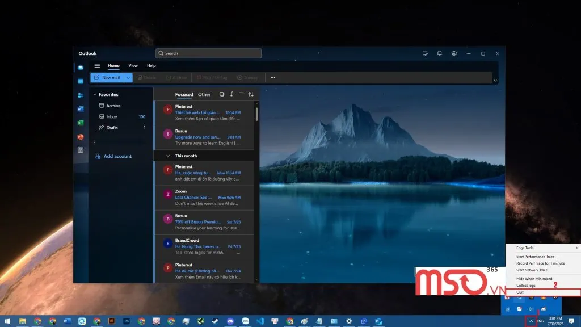
Task: Toggle the select-messages icon in message list
Action: [222, 94]
